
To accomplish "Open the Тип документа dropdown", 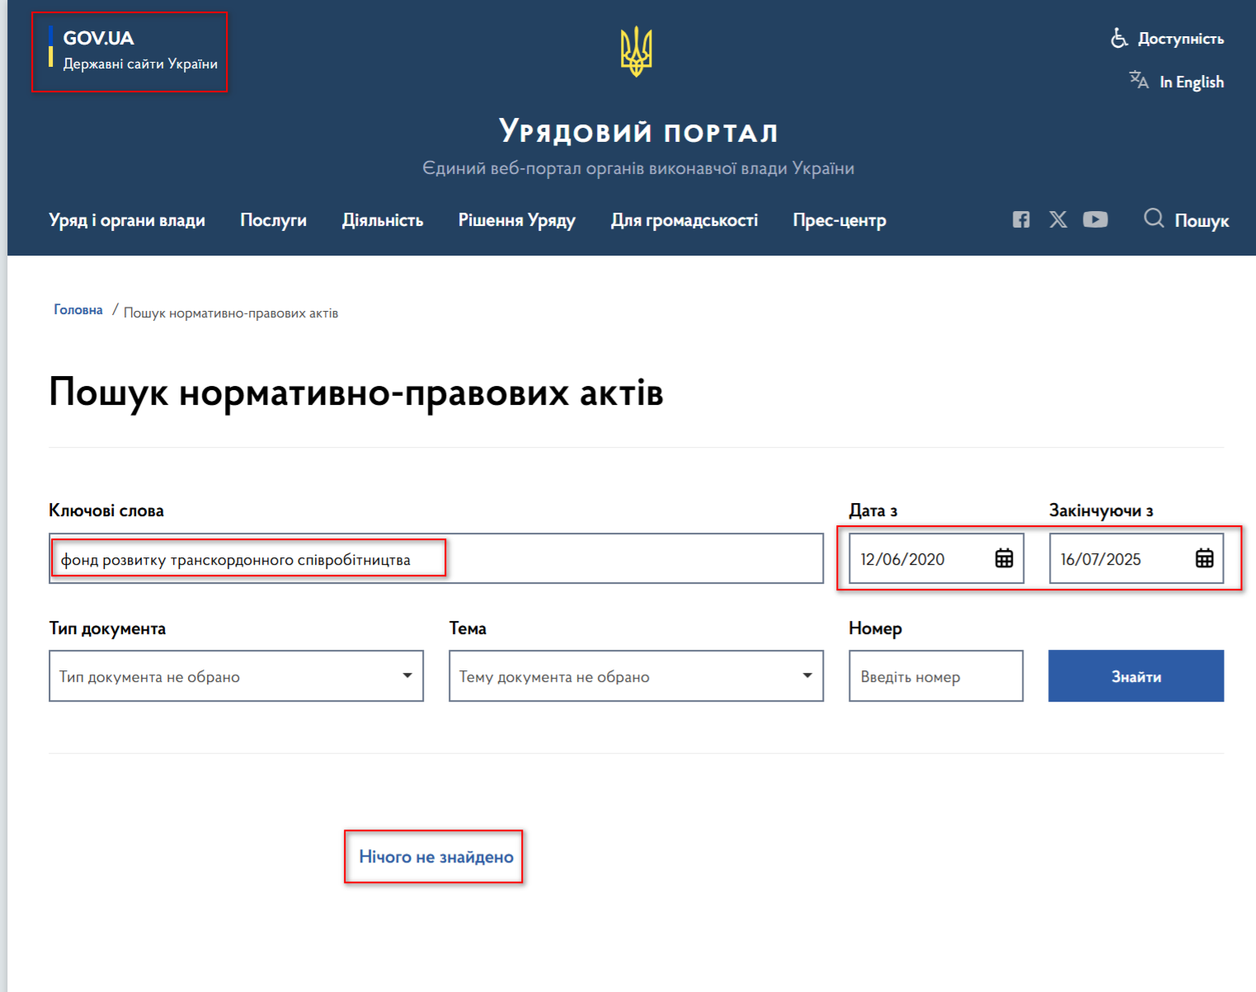I will (x=237, y=675).
